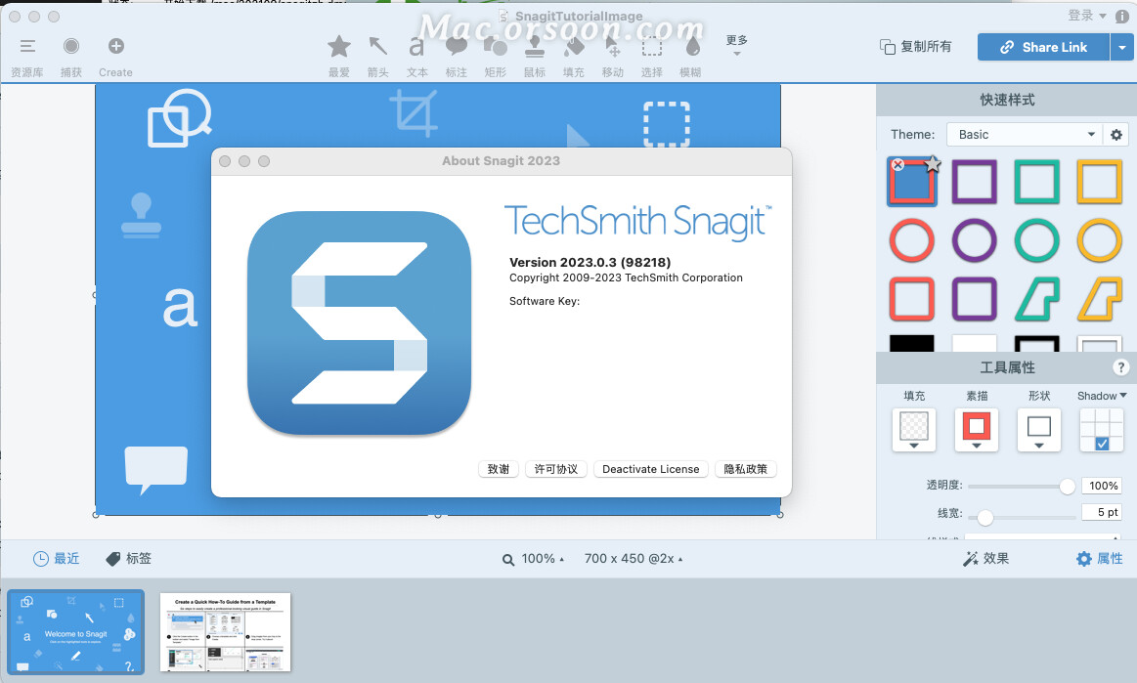Select the Blur droplet tool
Image resolution: width=1137 pixels, height=683 pixels.
click(692, 46)
